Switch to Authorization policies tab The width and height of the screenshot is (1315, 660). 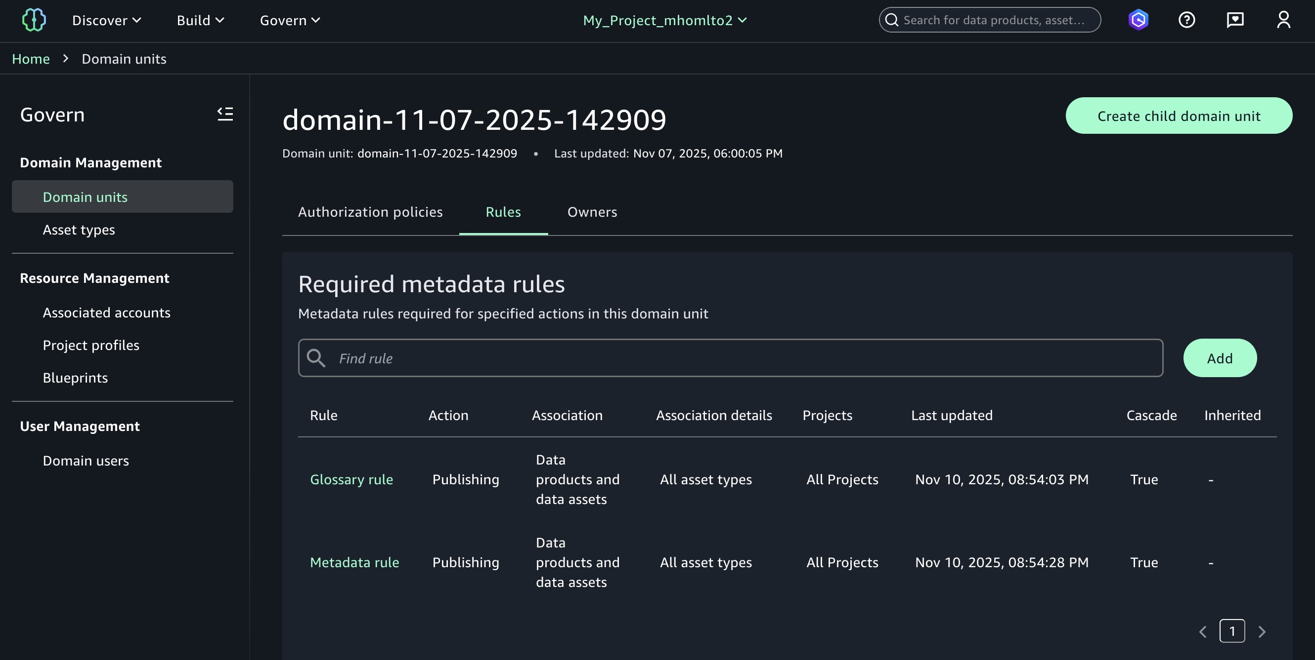[x=370, y=212]
